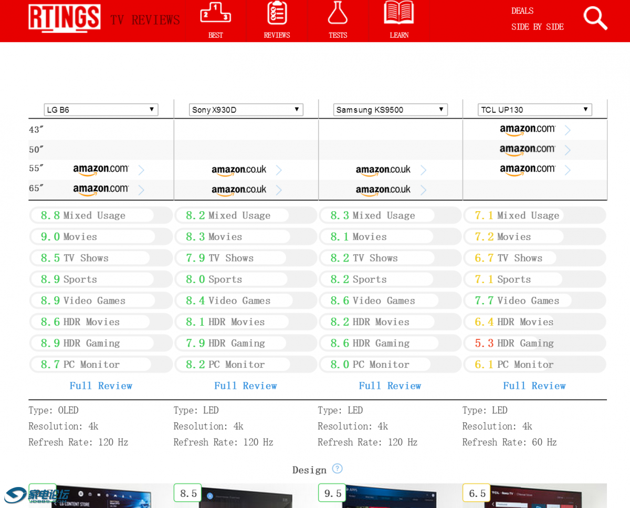Go to the Deals menu item
This screenshot has height=508, width=630.
click(522, 11)
